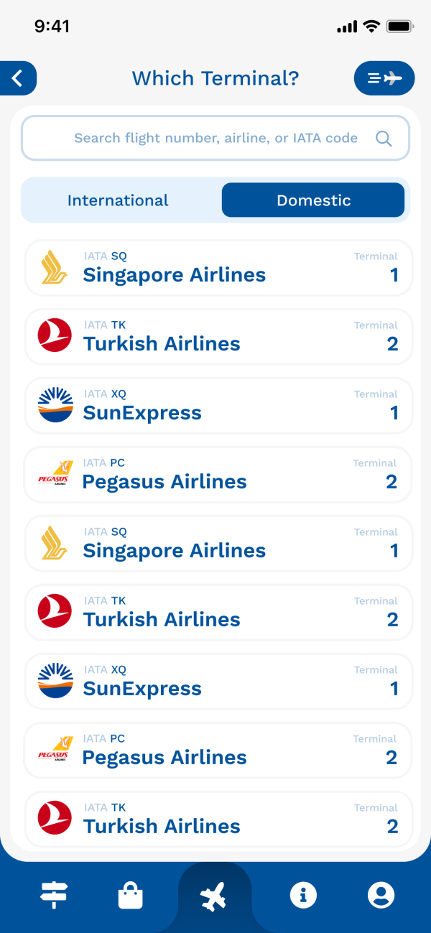
Task: Open the last Turkish Airlines entry
Action: pyautogui.click(x=218, y=820)
